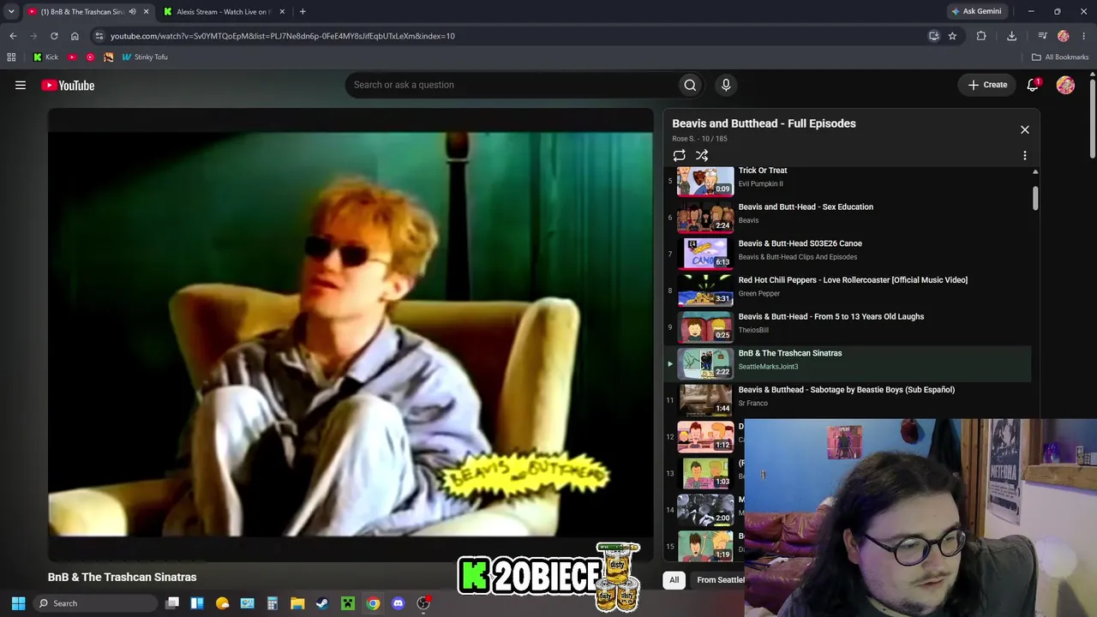Click the video title BnB & The Trashcan Sinatras
Screen dimensions: 1097x617
click(122, 578)
